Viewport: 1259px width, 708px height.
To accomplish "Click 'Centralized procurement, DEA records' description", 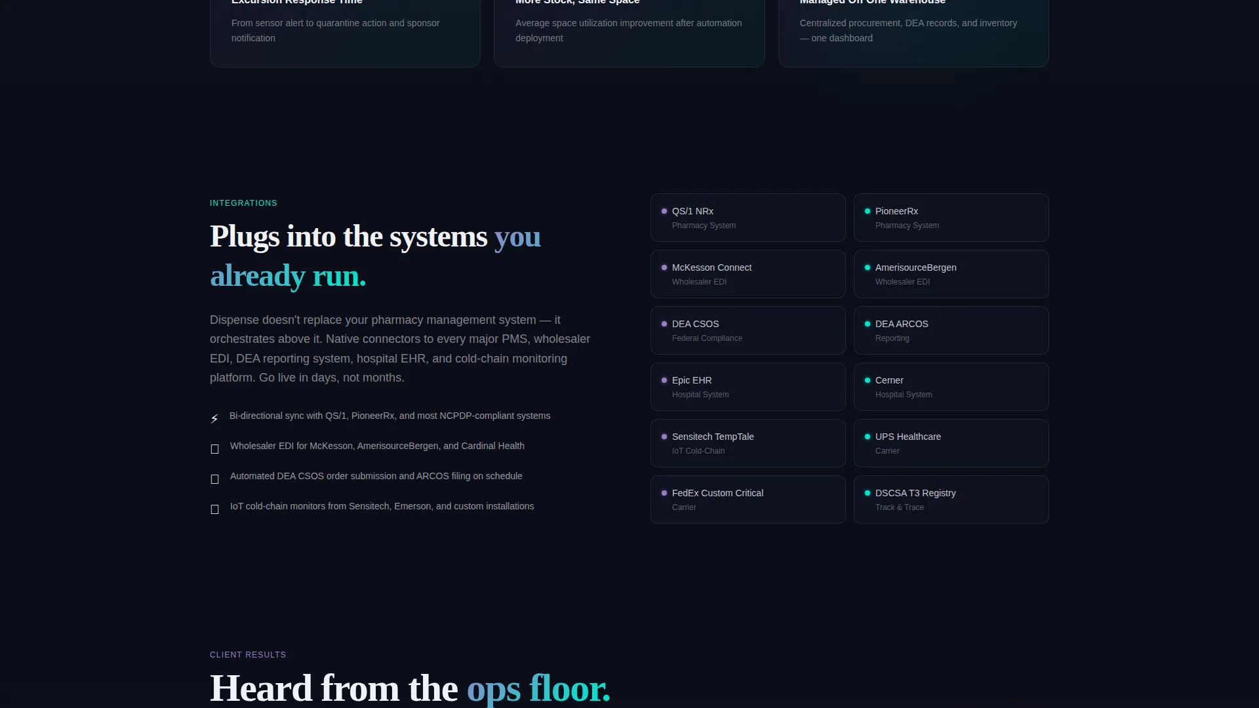I will [x=908, y=30].
